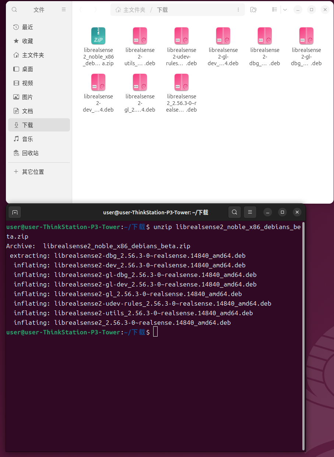Toggle list view in Files toolbar
334x457 pixels.
[274, 10]
